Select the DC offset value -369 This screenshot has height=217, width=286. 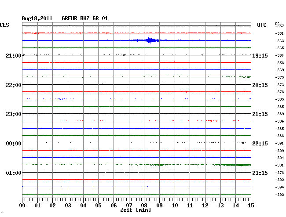pyautogui.click(x=279, y=70)
